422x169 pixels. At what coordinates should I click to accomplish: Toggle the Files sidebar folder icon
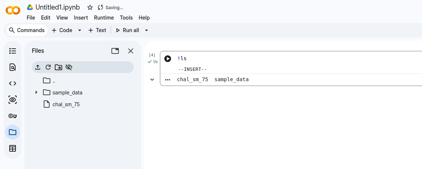click(13, 132)
